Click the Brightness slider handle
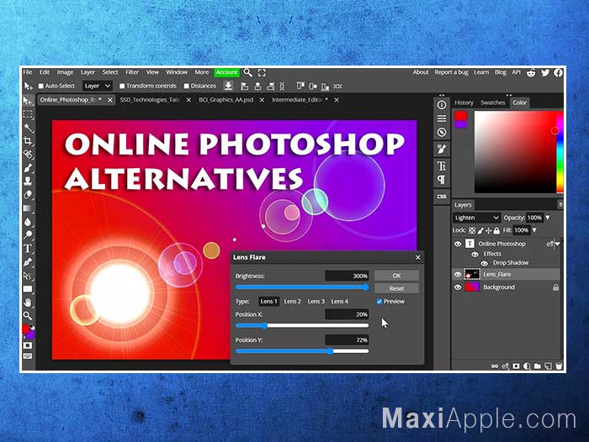Viewport: 589px width, 442px height. (366, 287)
